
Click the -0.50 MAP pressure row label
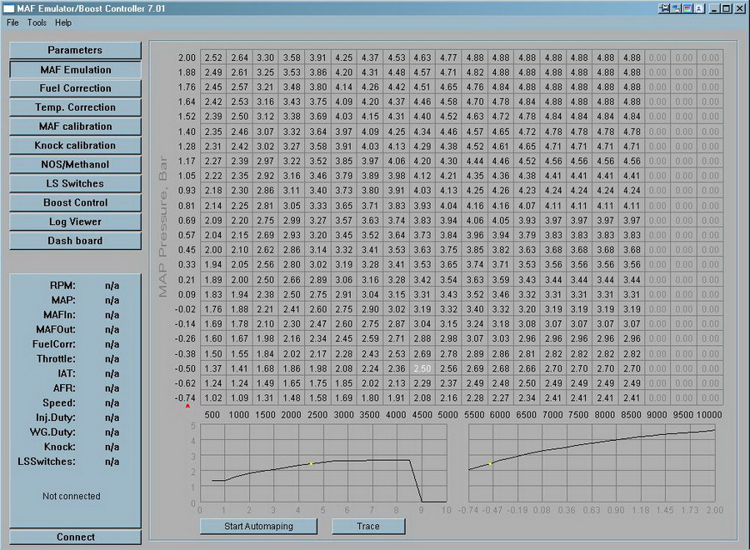tap(185, 368)
